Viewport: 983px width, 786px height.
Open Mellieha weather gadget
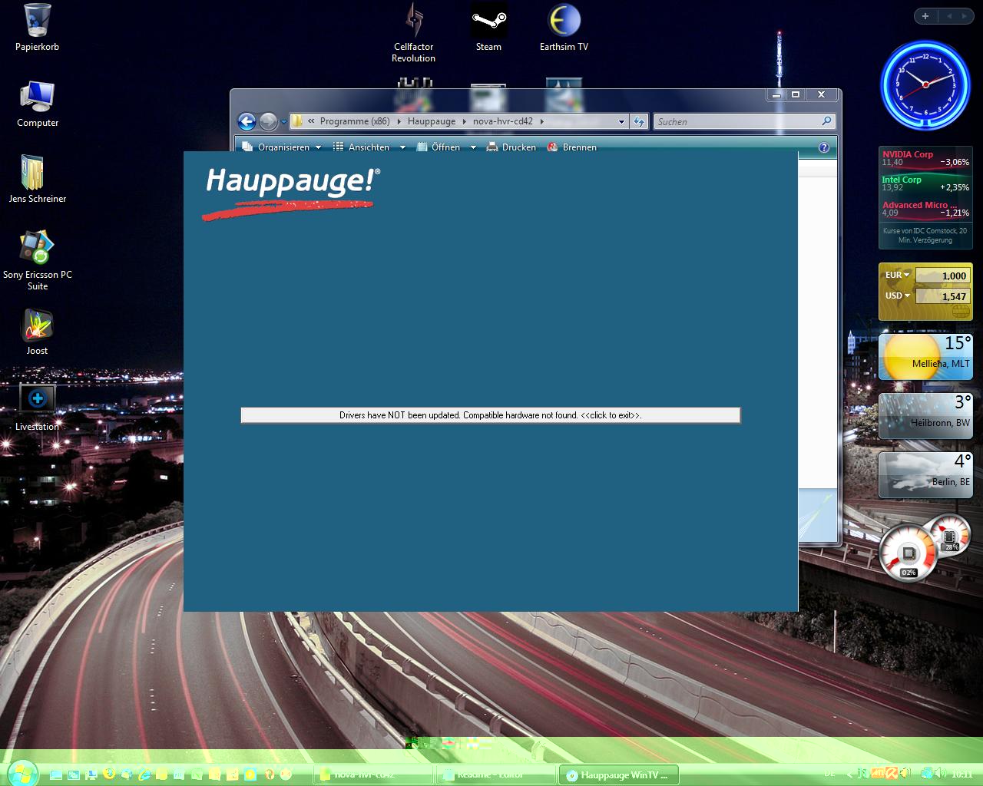click(x=925, y=356)
